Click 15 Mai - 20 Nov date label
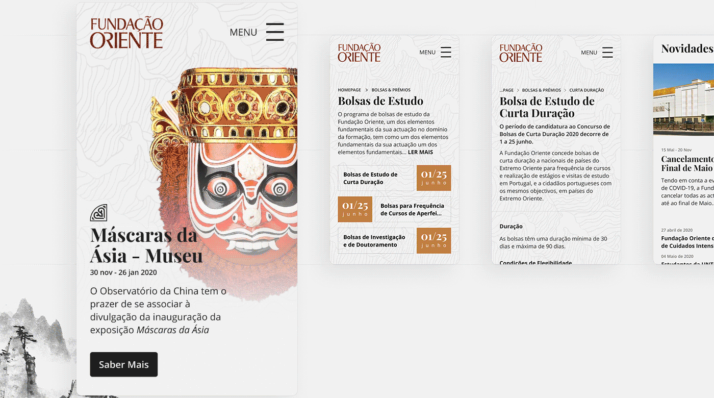 click(676, 150)
